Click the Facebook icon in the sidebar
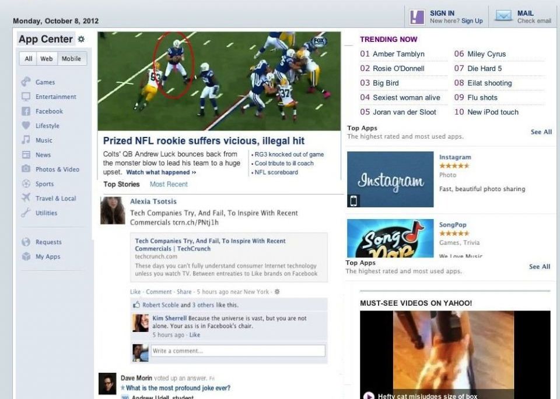This screenshot has height=399, width=560. [26, 111]
